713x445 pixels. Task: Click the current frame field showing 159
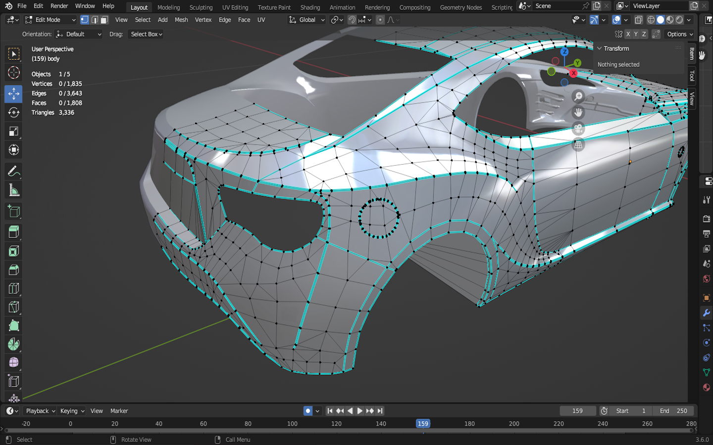[577, 411]
